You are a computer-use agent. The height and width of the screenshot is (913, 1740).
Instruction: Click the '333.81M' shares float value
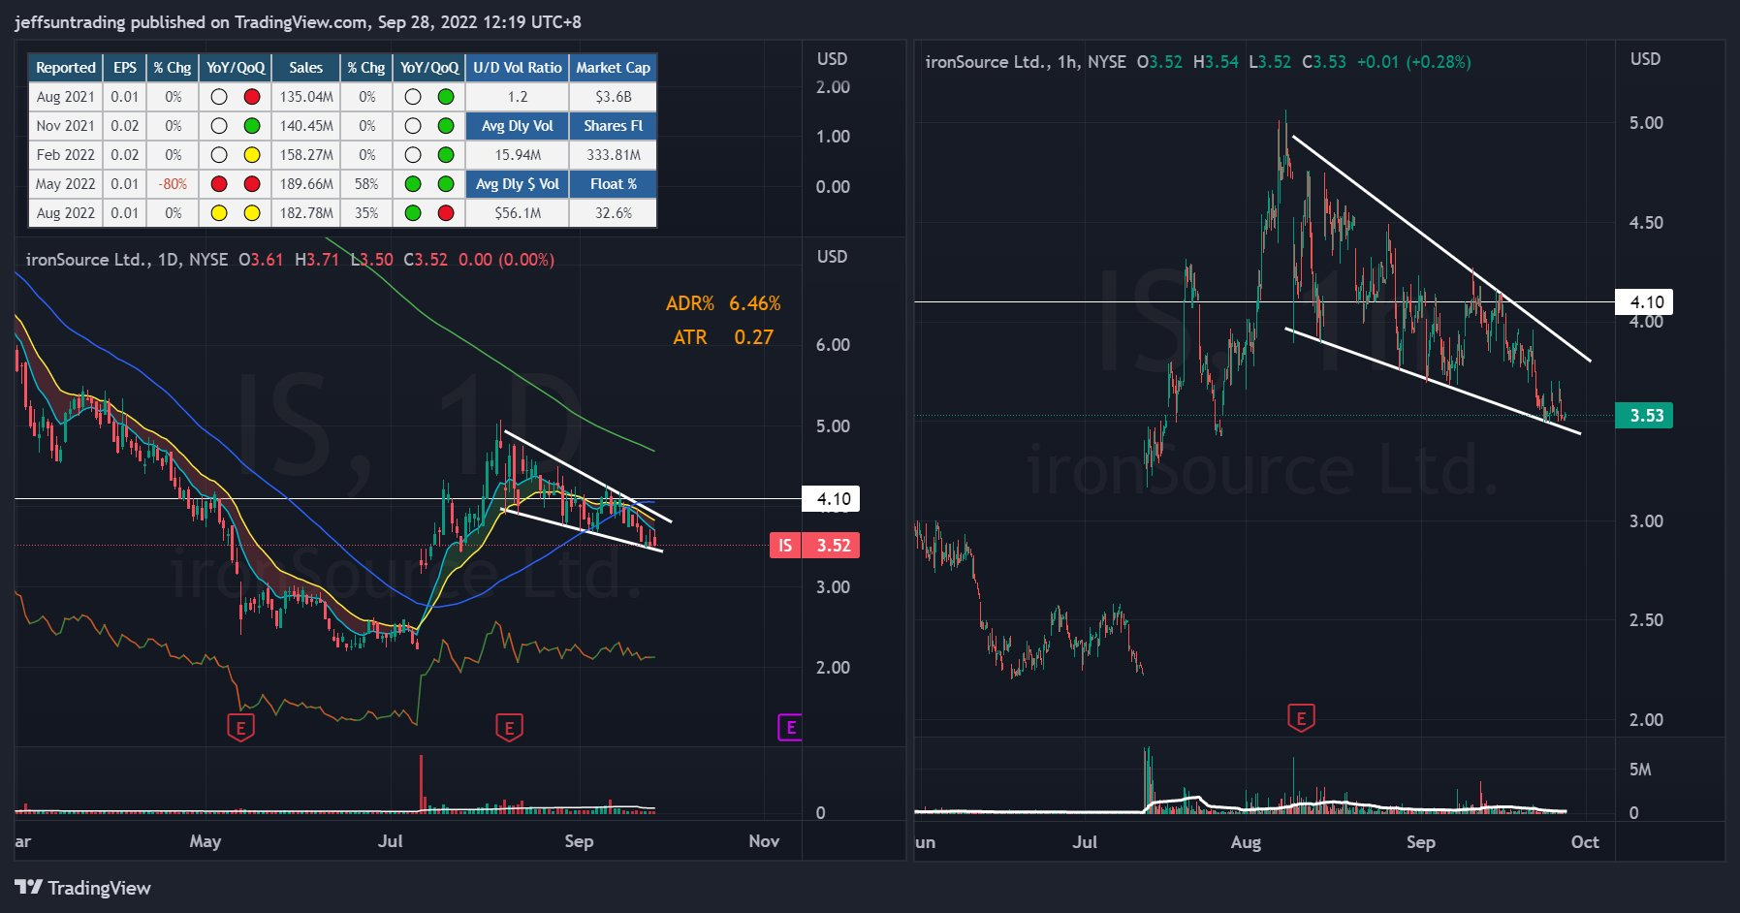pos(614,155)
